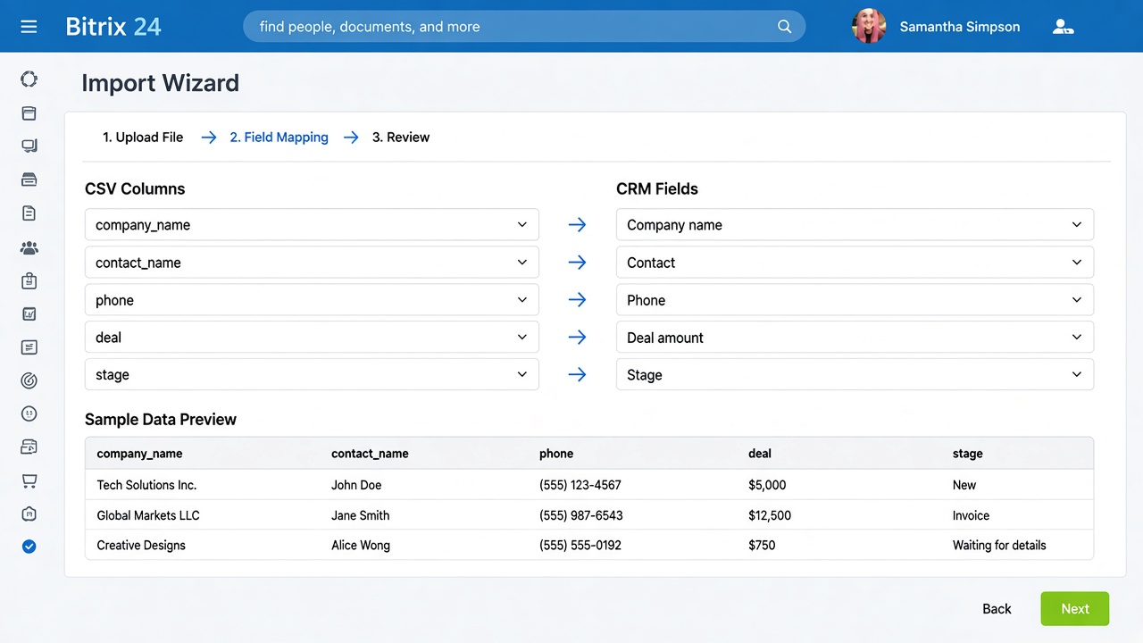
Task: Open the stage CSV column dropdown
Action: point(312,375)
